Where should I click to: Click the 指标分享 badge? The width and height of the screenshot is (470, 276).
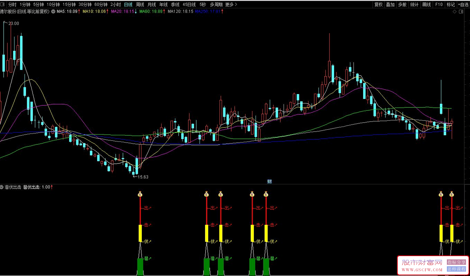pyautogui.click(x=457, y=262)
